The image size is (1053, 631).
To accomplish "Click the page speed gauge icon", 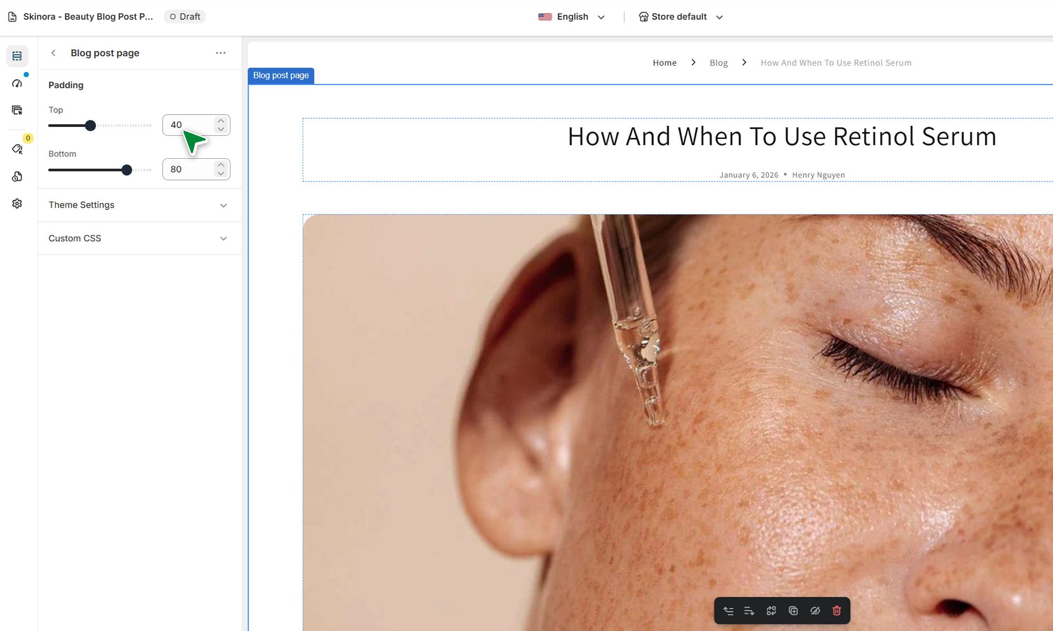I will click(x=17, y=84).
